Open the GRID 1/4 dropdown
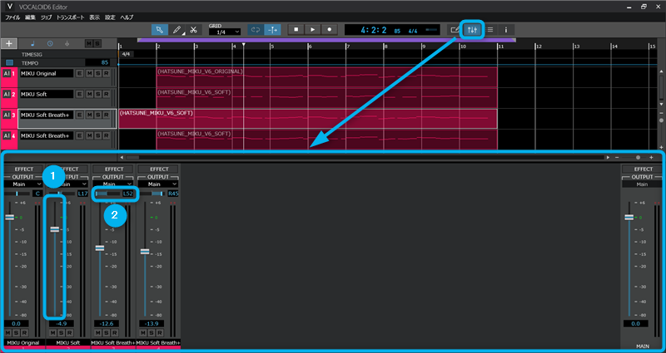Viewport: 666px width, 353px height. click(x=224, y=32)
